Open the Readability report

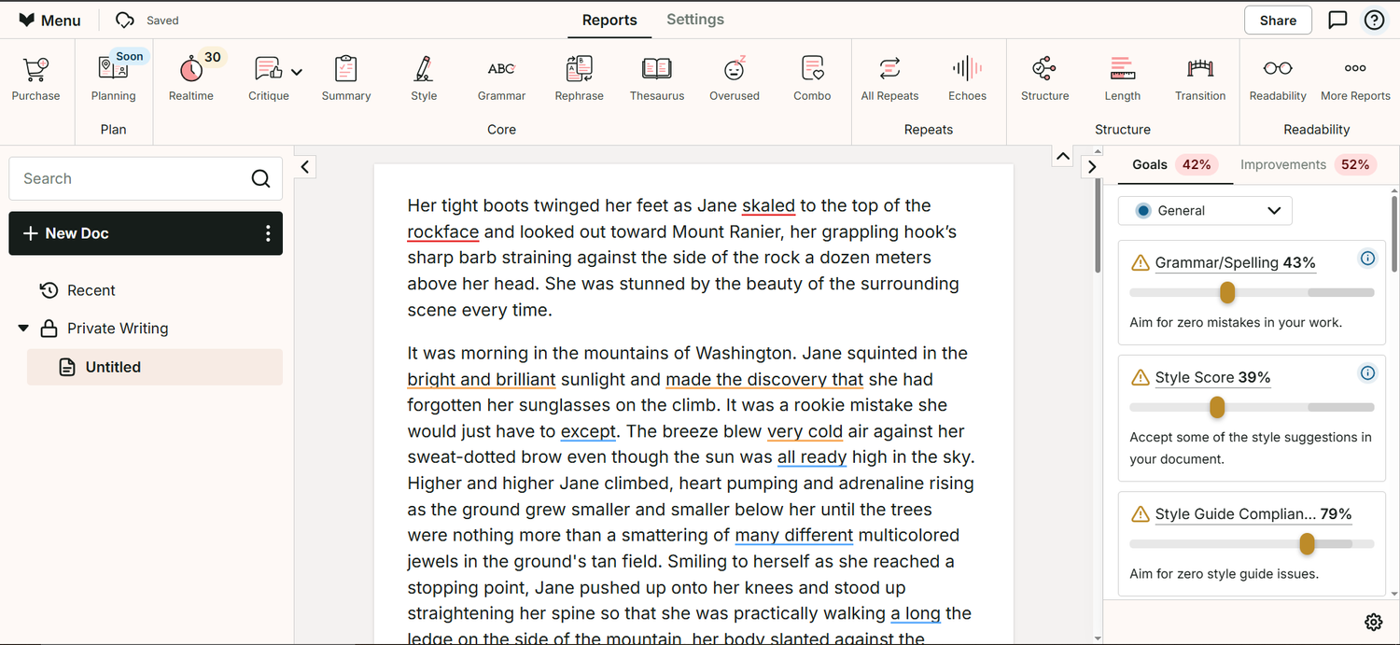(x=1278, y=78)
